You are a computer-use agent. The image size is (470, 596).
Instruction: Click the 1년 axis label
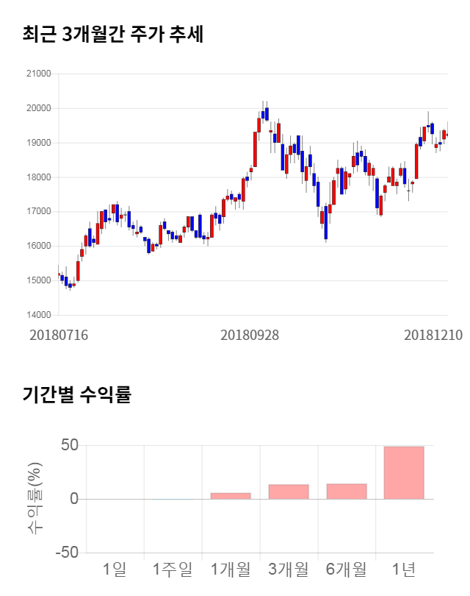click(404, 569)
